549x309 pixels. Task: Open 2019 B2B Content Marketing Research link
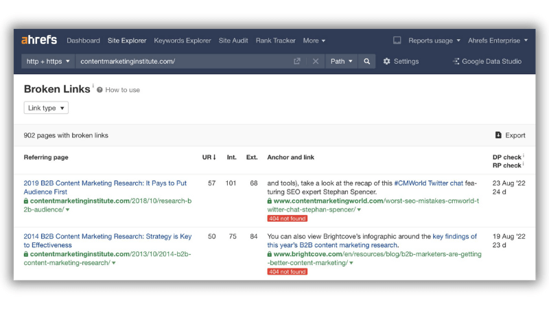click(x=105, y=187)
